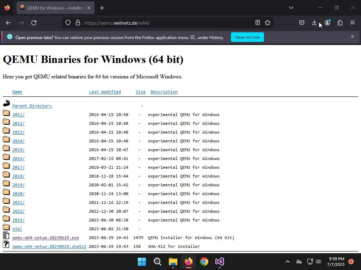The width and height of the screenshot is (361, 270).
Task: Open a new tab with plus
Action: click(102, 8)
